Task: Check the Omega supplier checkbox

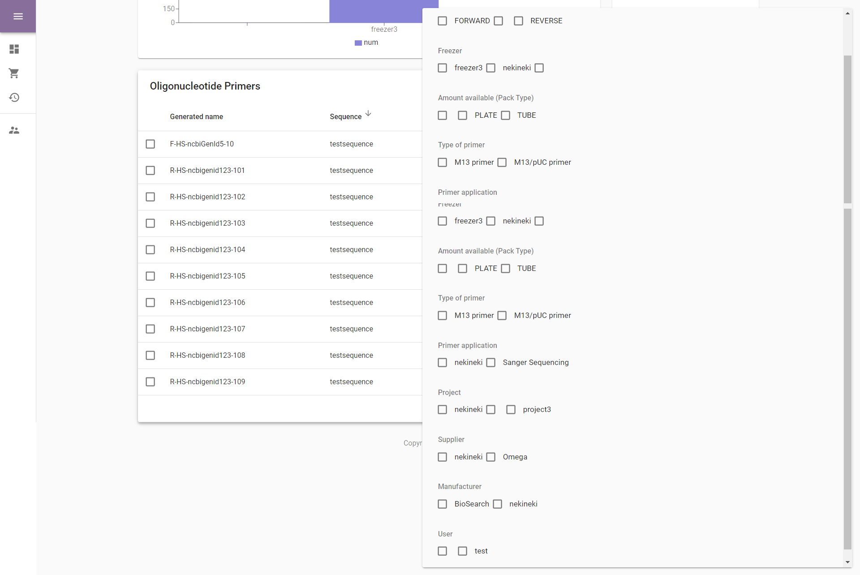Action: point(491,457)
